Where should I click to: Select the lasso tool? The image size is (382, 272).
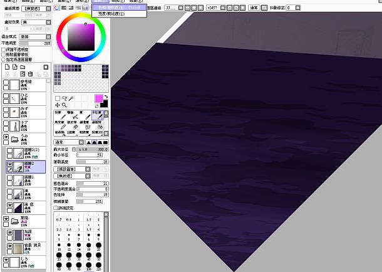tap(65, 98)
